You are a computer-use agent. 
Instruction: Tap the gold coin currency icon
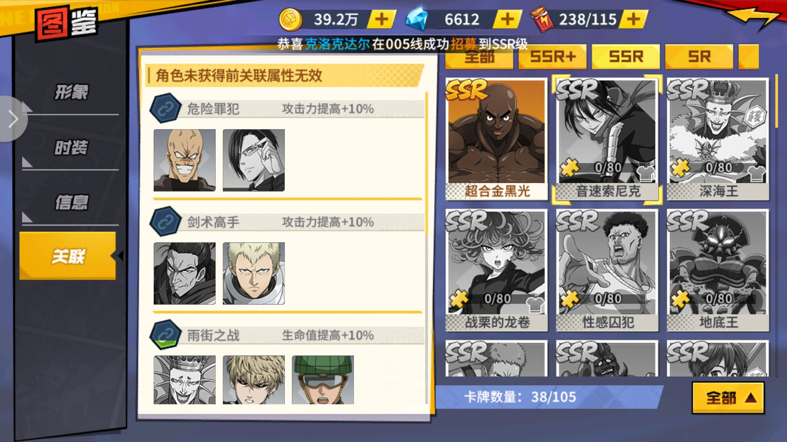click(290, 20)
